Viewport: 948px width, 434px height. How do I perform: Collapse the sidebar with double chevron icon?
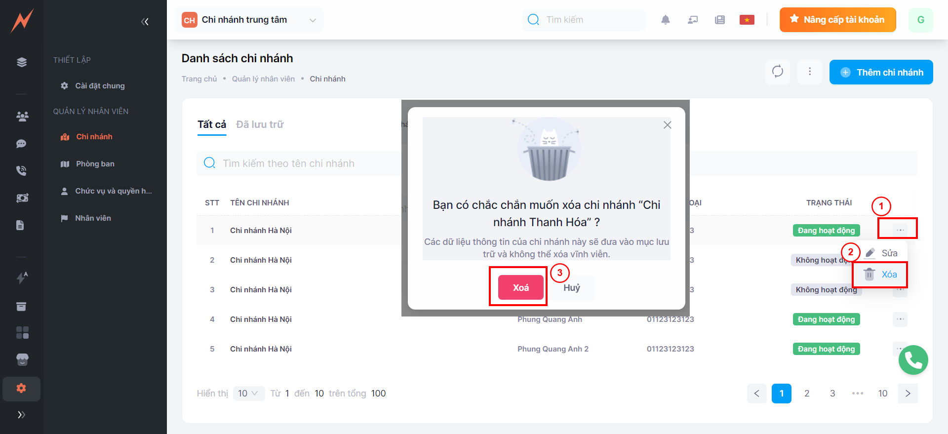click(145, 21)
